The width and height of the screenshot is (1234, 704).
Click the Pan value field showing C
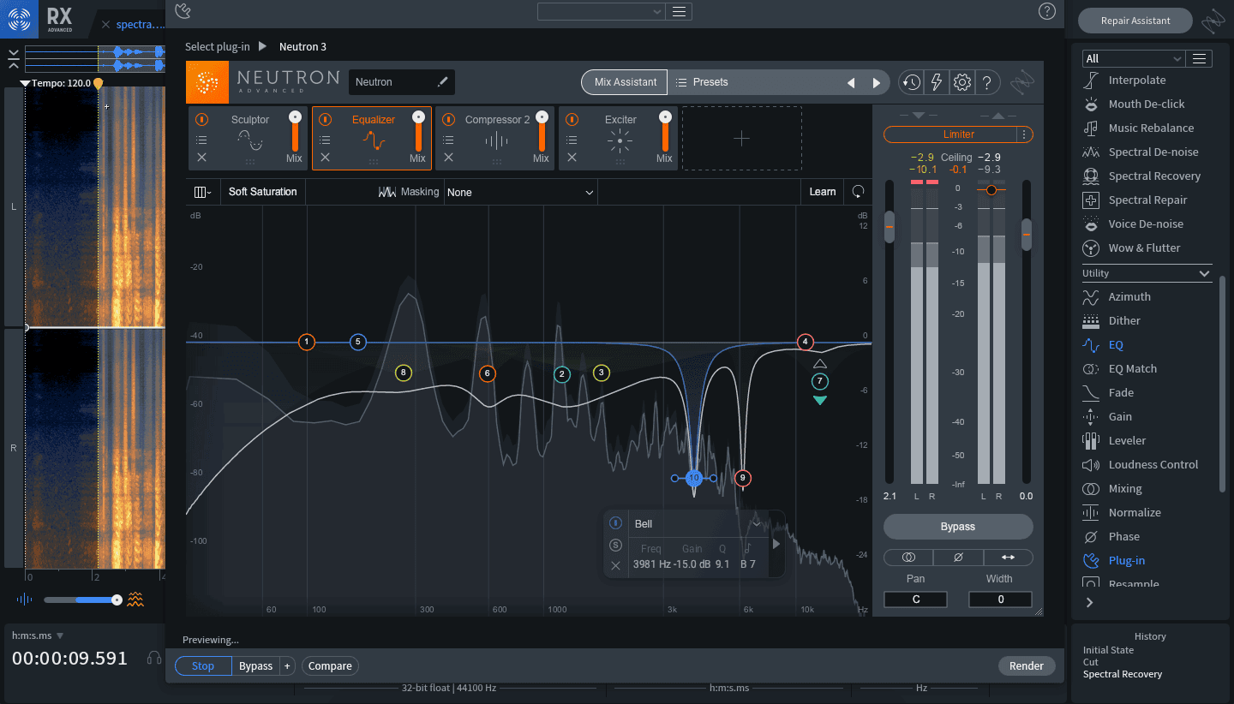coord(915,600)
